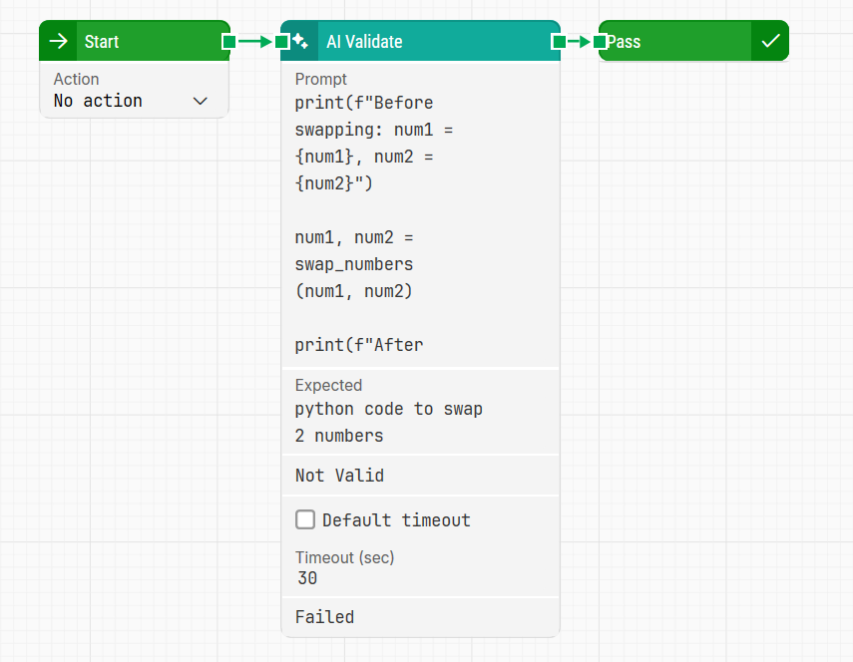Screen dimensions: 853x662
Task: Click into the Prompt code text field
Action: [421, 224]
